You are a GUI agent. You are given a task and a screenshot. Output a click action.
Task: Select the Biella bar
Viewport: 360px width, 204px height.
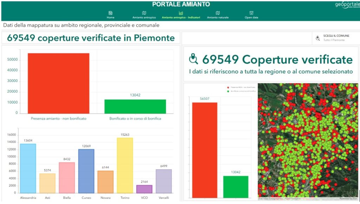[67, 178]
